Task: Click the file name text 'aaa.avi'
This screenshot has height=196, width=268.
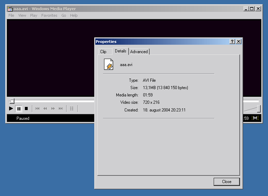Action: pos(126,65)
